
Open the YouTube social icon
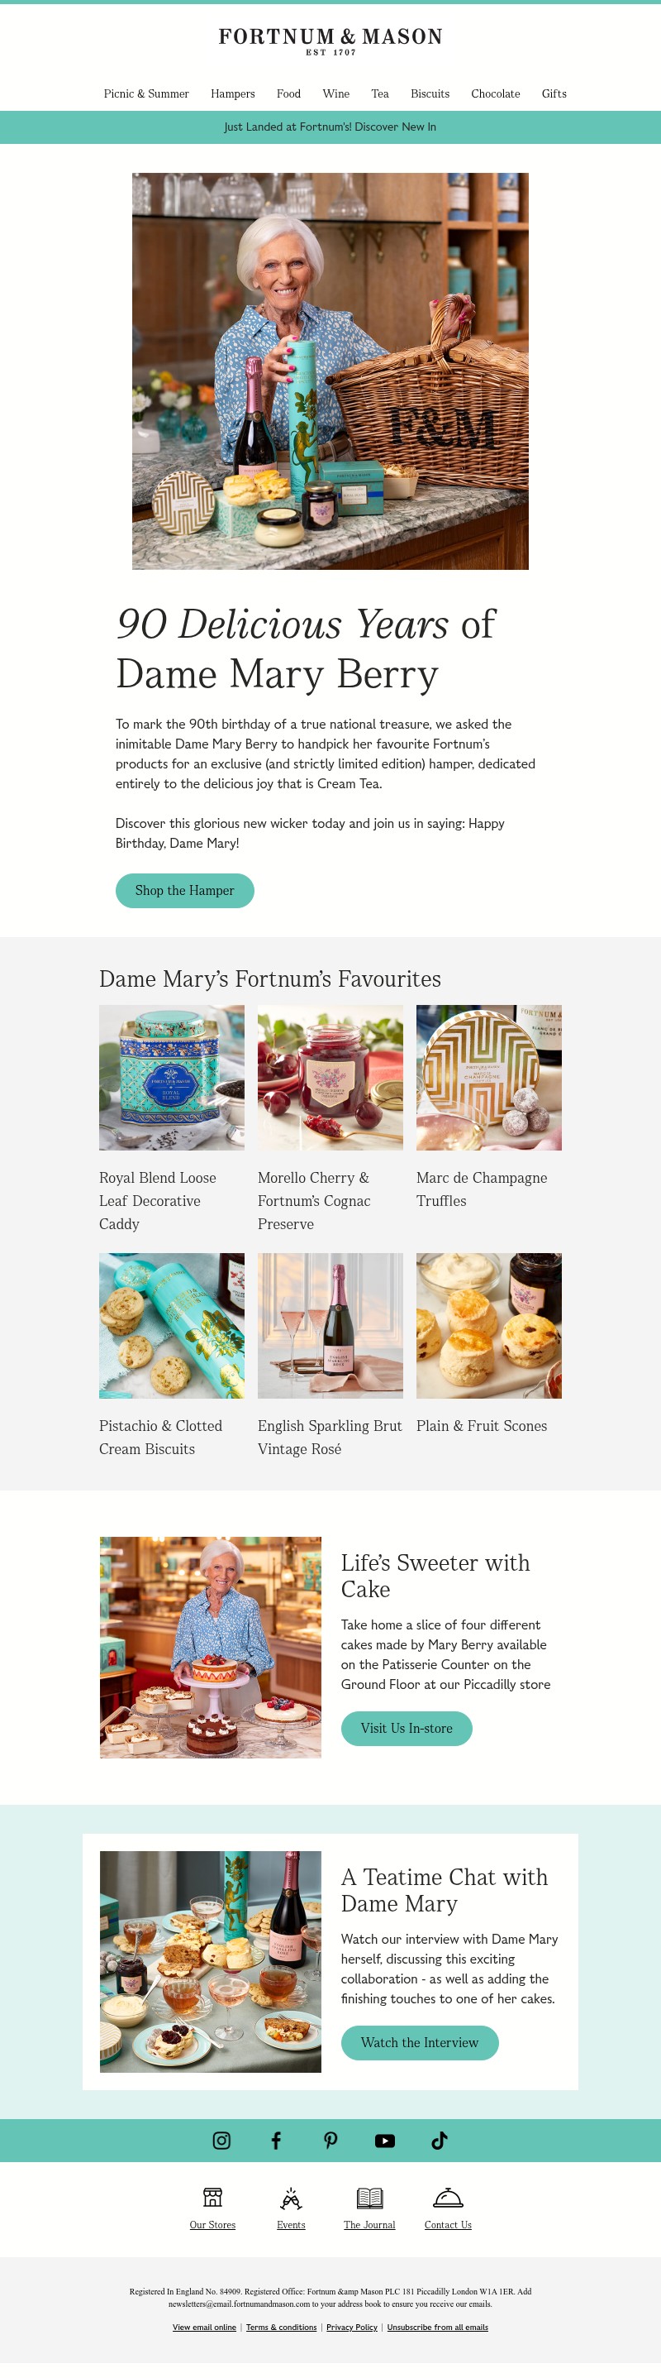click(384, 2141)
